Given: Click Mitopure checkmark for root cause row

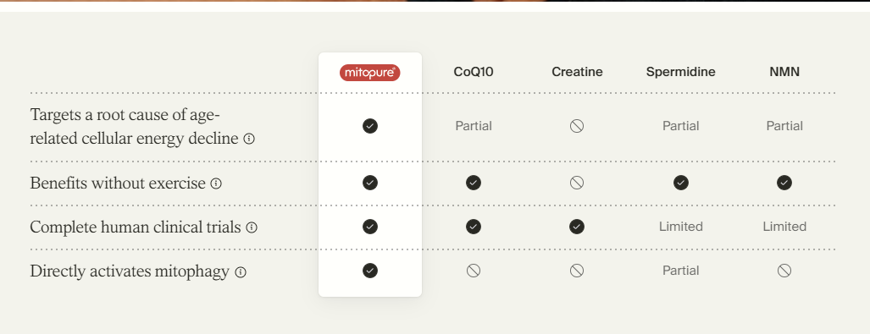Looking at the screenshot, I should pos(370,126).
